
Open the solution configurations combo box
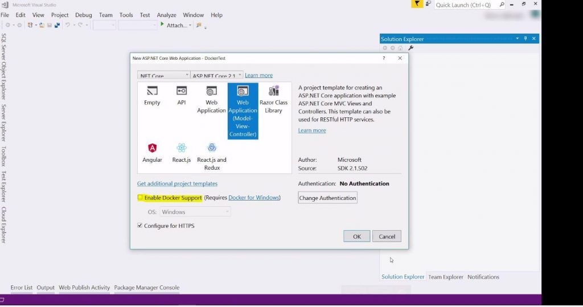tap(104, 25)
